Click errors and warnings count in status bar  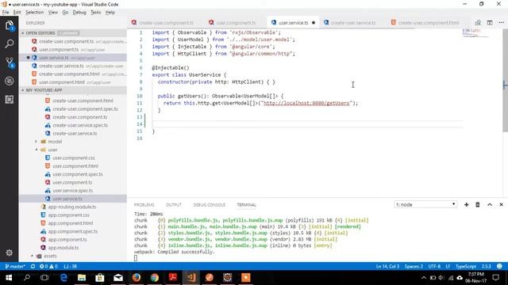[48, 266]
